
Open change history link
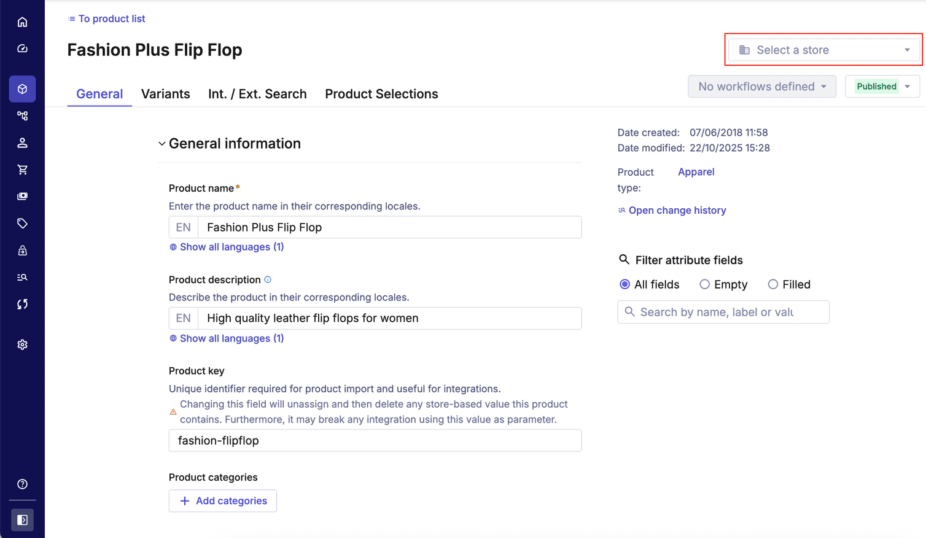click(677, 210)
